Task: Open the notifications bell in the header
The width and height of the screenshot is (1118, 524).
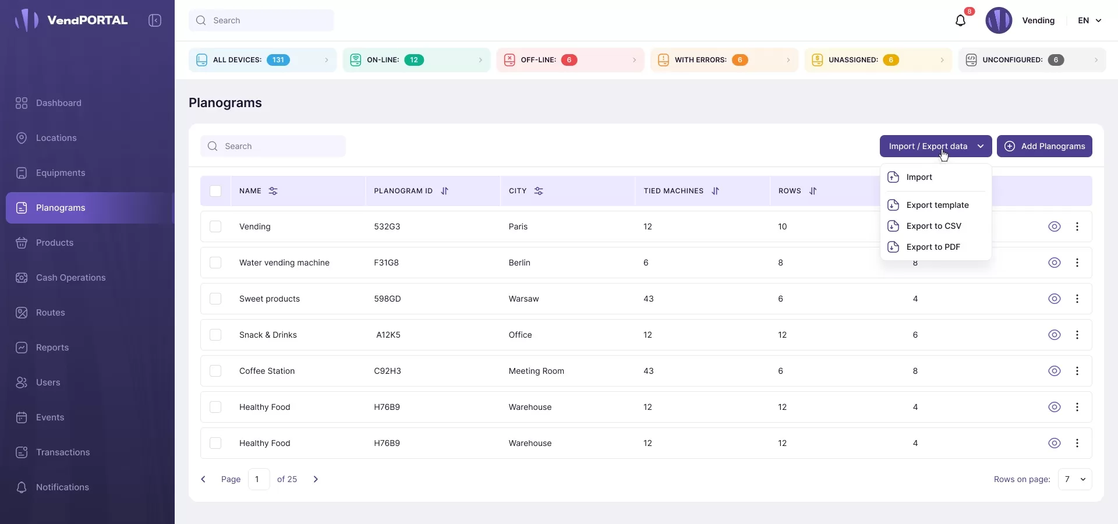Action: (960, 21)
